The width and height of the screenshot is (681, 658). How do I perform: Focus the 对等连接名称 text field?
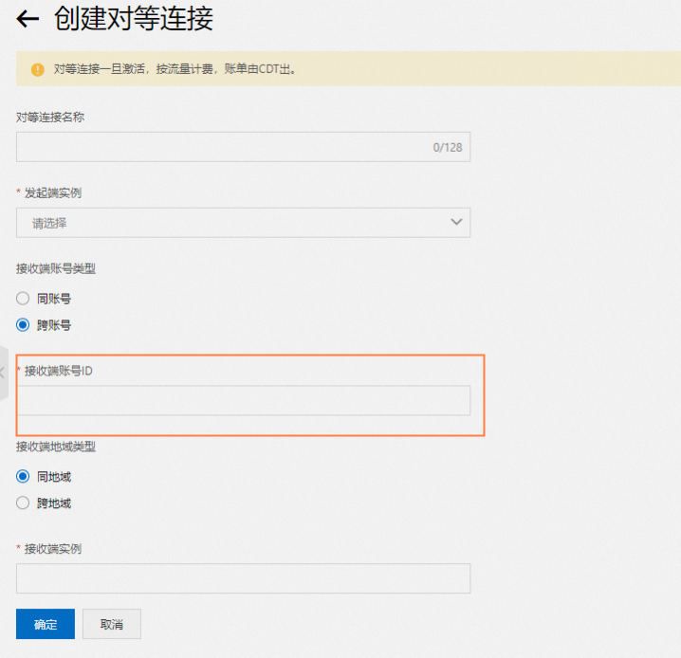(x=243, y=147)
